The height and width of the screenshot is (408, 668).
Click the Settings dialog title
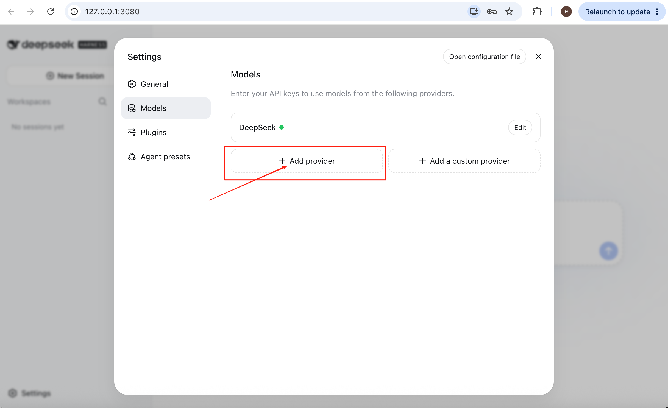(x=144, y=57)
